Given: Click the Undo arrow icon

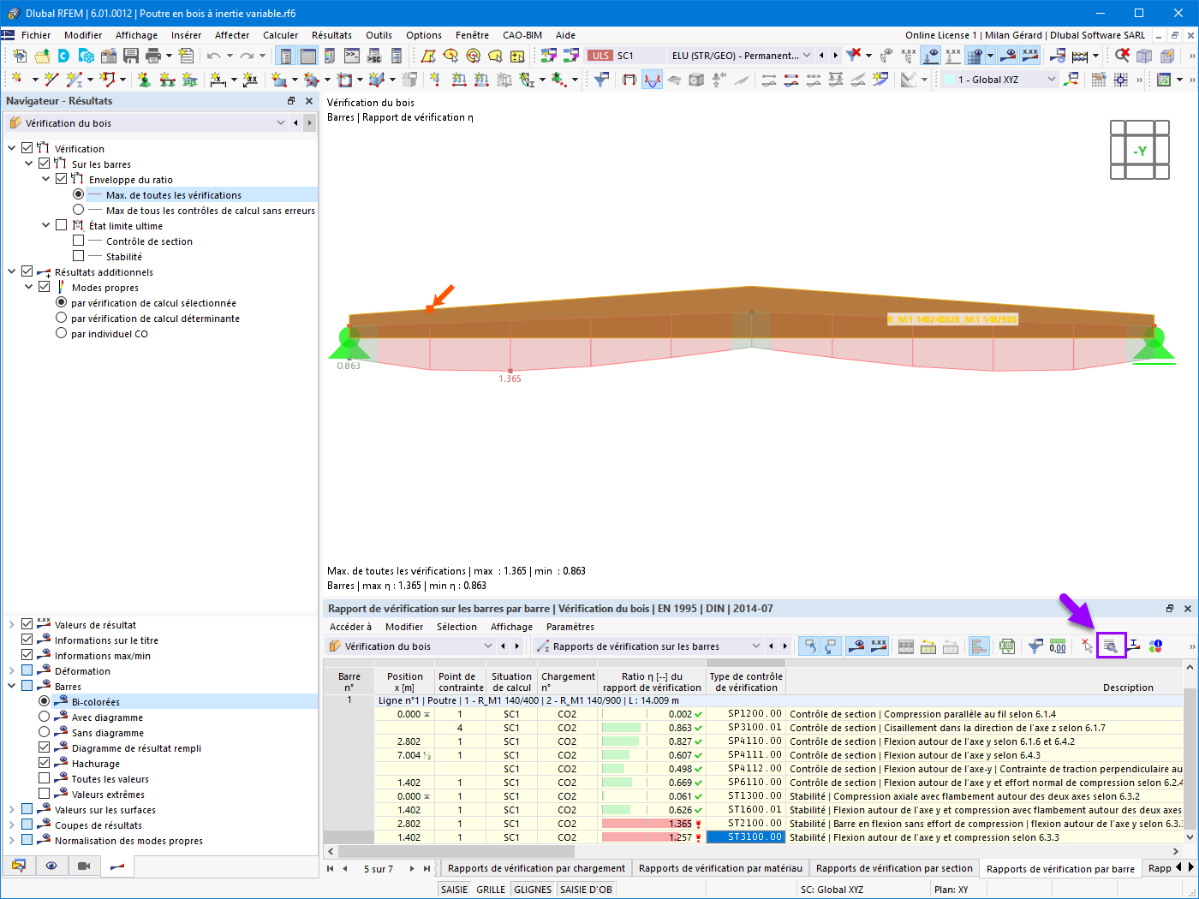Looking at the screenshot, I should (213, 56).
